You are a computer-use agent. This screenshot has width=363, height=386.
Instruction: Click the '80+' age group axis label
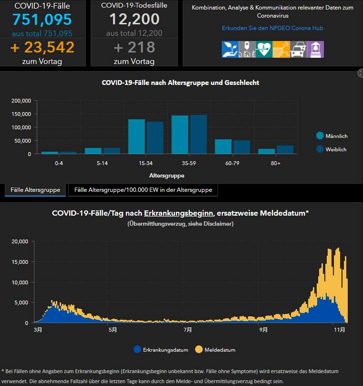coord(276,163)
